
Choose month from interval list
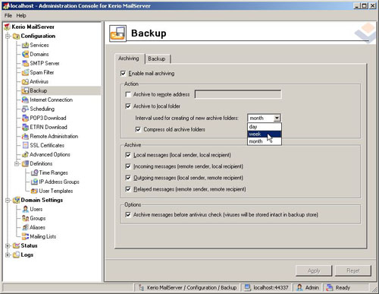coord(265,141)
